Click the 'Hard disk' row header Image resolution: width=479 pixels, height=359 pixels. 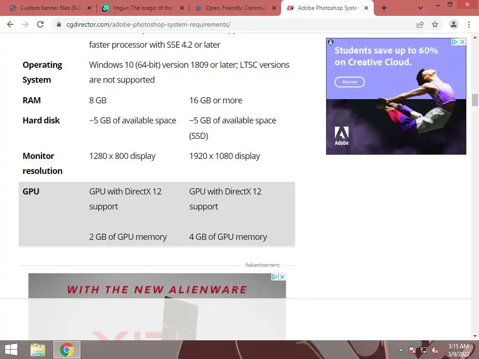pos(41,121)
